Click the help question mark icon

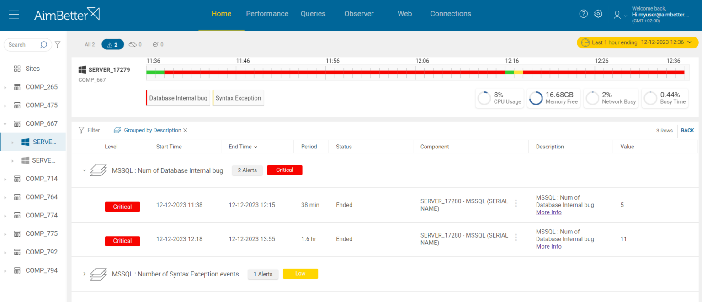tap(583, 14)
